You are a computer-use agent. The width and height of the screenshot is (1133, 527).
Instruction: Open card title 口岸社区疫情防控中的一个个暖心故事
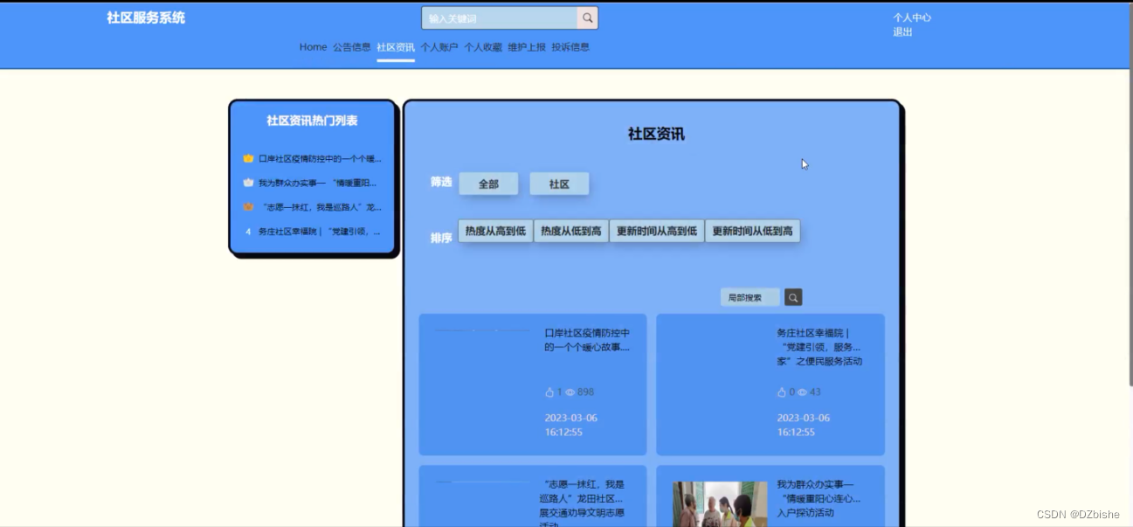(x=587, y=340)
